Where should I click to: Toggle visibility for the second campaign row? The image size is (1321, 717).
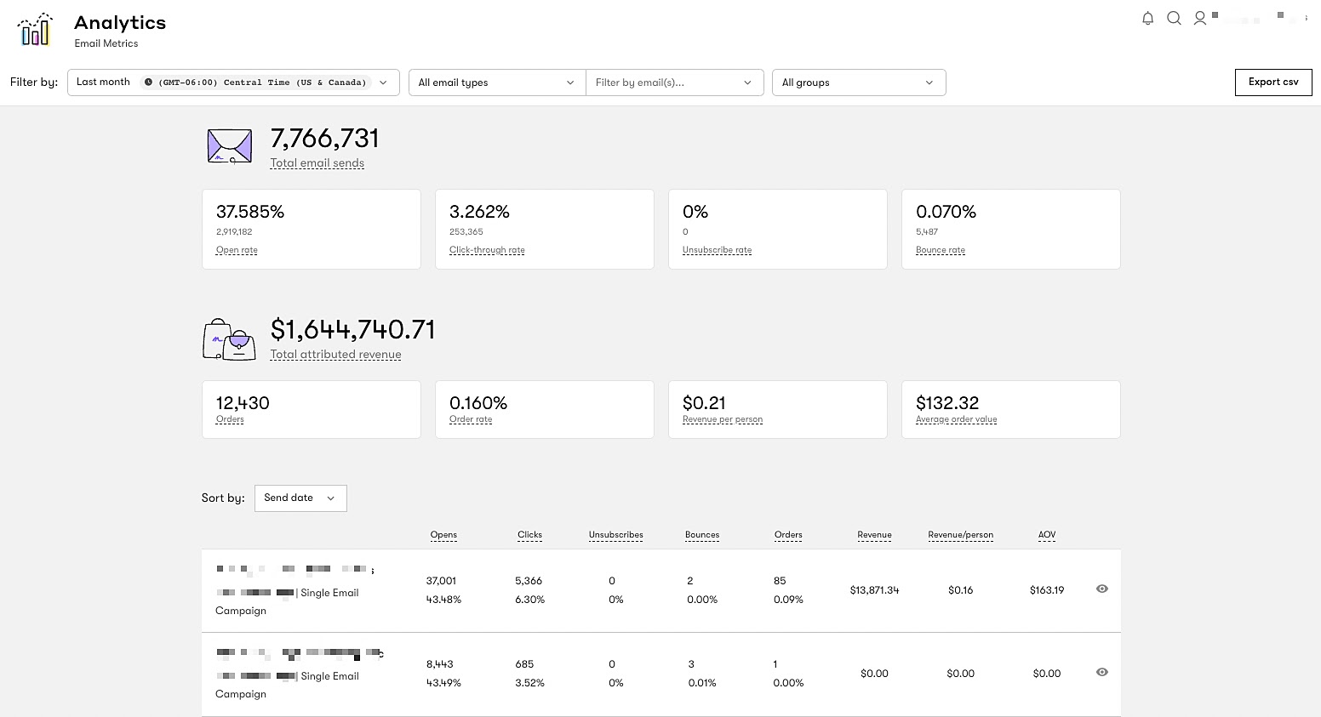[1101, 673]
